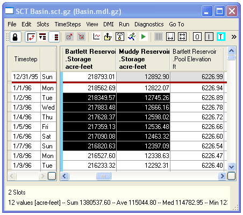Toggle the I flag button
This screenshot has width=243, height=215.
(x=209, y=37)
